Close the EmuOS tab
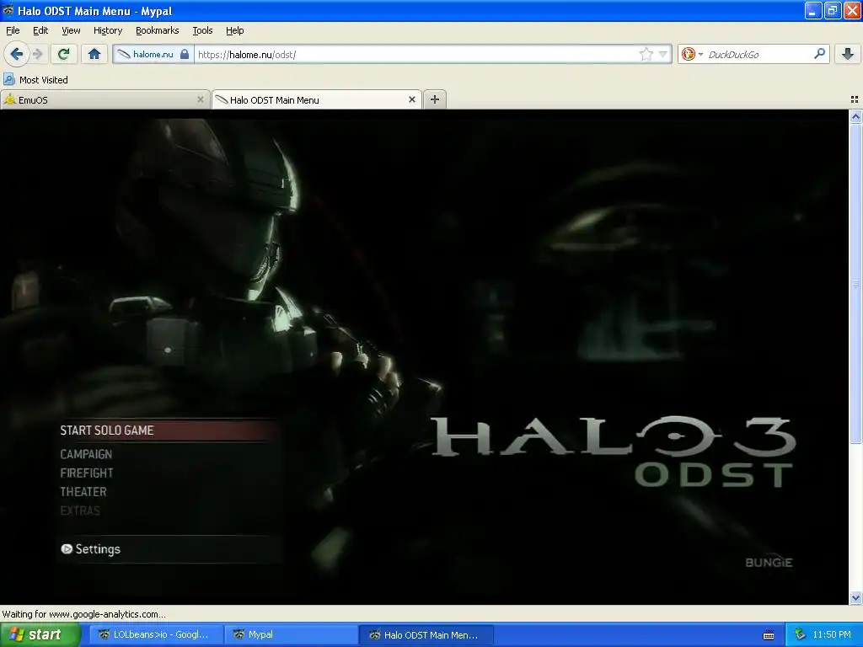This screenshot has height=647, width=863. pos(201,99)
